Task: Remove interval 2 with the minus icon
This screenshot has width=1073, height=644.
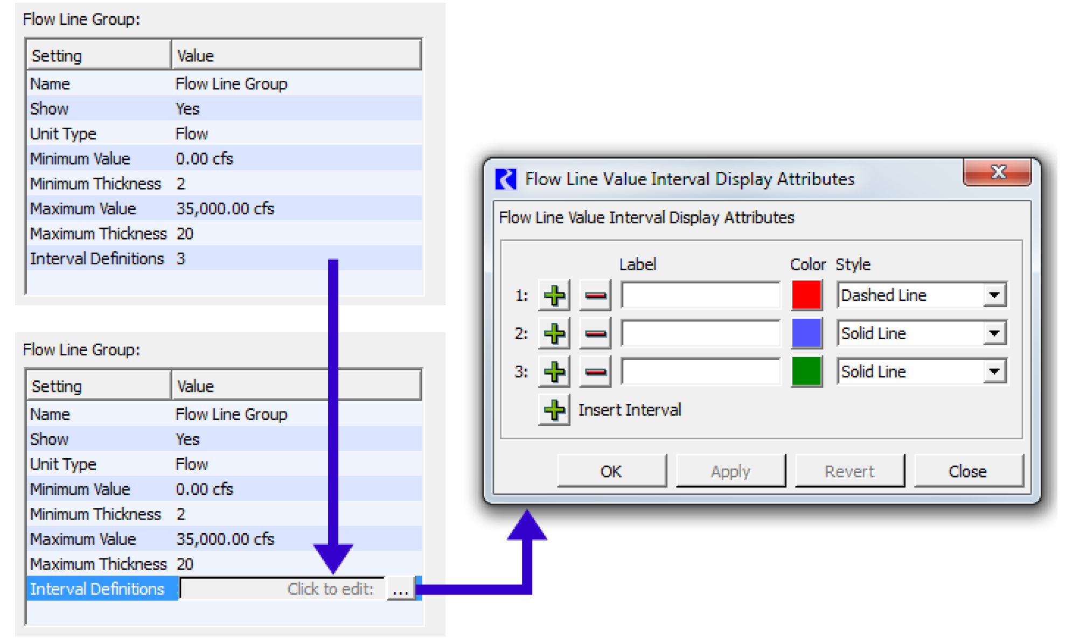Action: (x=595, y=334)
